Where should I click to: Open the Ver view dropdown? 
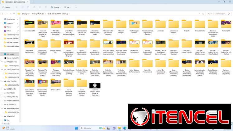tap(68, 7)
